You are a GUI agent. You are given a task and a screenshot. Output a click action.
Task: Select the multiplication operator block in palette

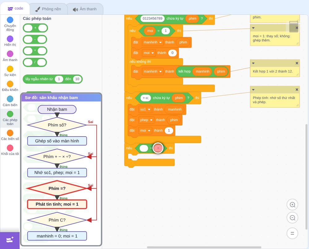coord(35,51)
